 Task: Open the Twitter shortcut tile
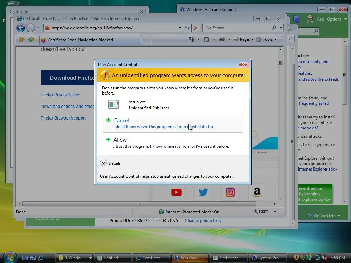[203, 192]
